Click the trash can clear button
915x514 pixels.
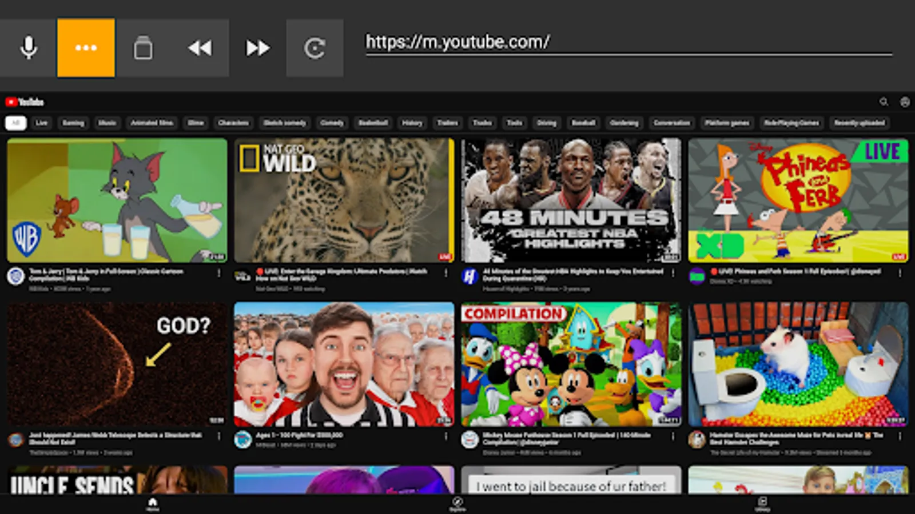click(143, 48)
